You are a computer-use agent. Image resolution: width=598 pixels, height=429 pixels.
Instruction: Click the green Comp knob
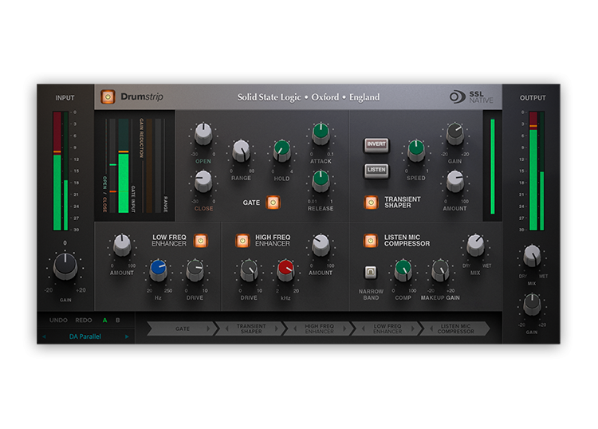pos(403,270)
